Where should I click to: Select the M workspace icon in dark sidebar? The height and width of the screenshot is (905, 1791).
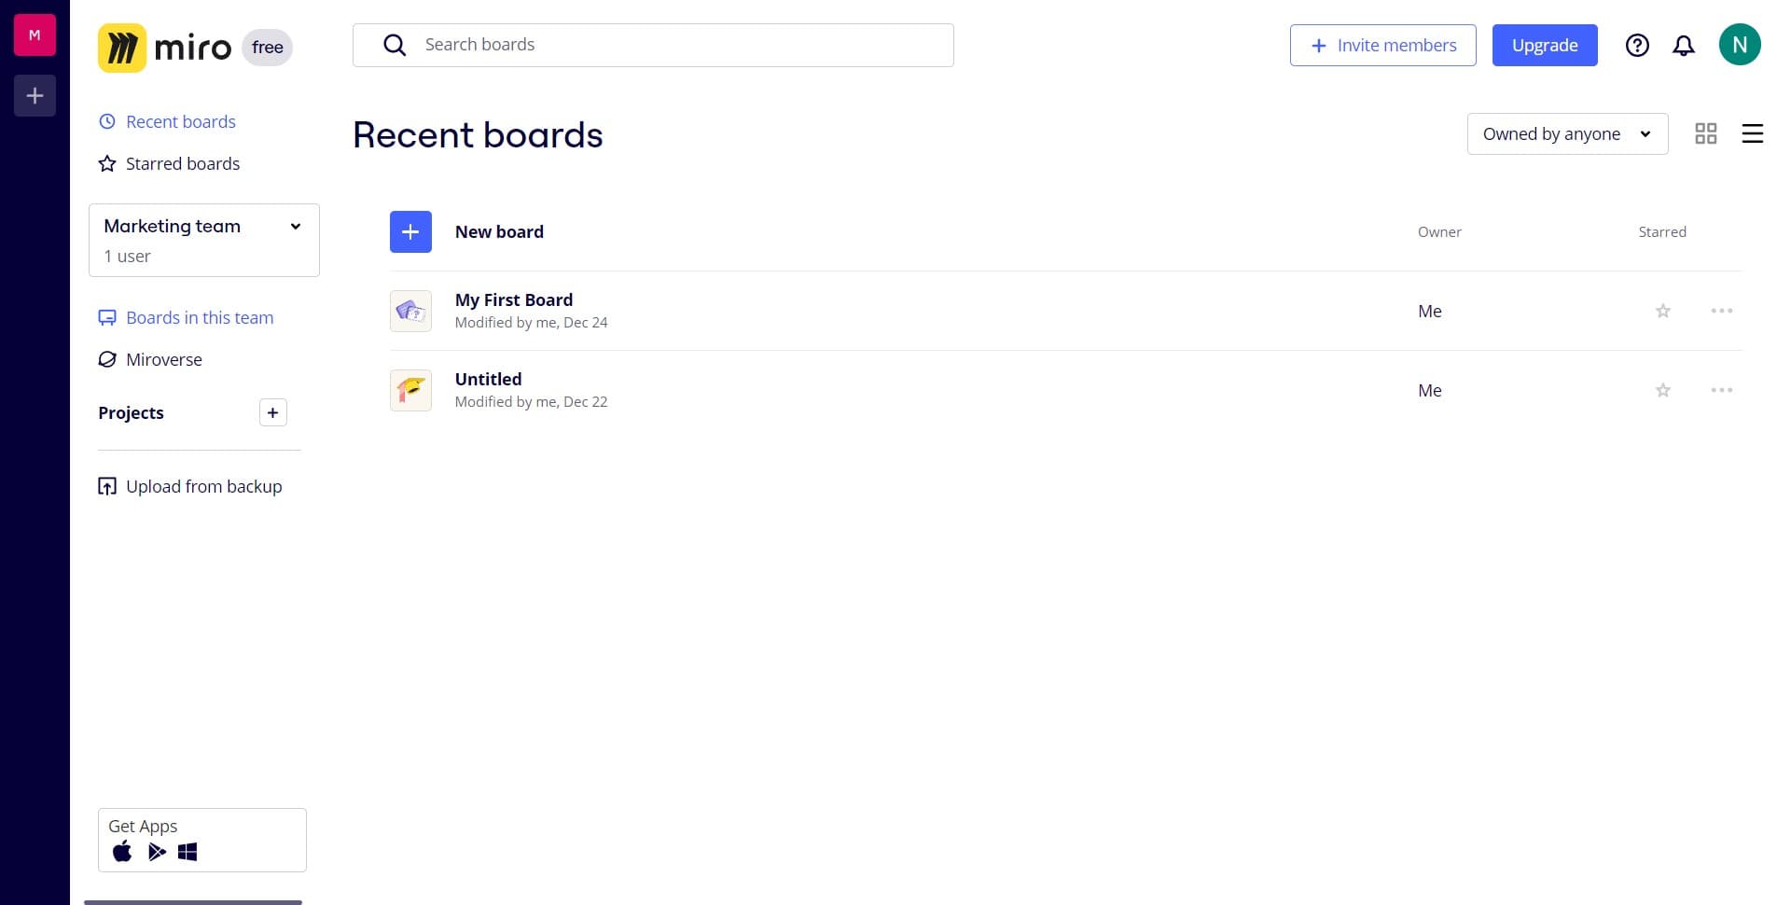pyautogui.click(x=35, y=35)
